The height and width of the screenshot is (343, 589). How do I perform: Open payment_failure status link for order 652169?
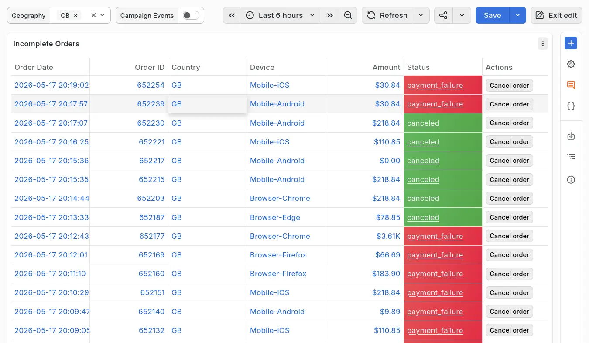[x=435, y=255]
